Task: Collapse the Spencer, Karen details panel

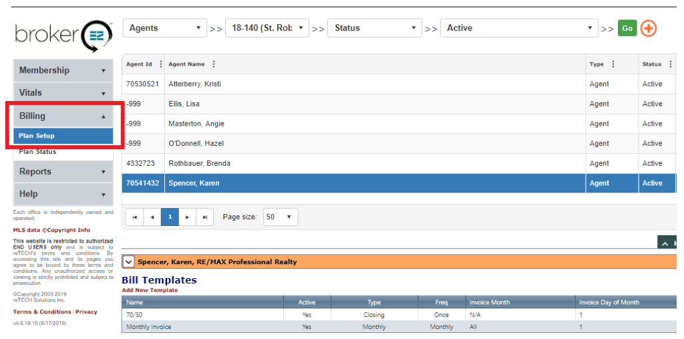Action: click(129, 262)
